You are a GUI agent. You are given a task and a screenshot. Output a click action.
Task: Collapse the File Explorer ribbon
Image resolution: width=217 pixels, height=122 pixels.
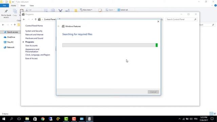212,5
